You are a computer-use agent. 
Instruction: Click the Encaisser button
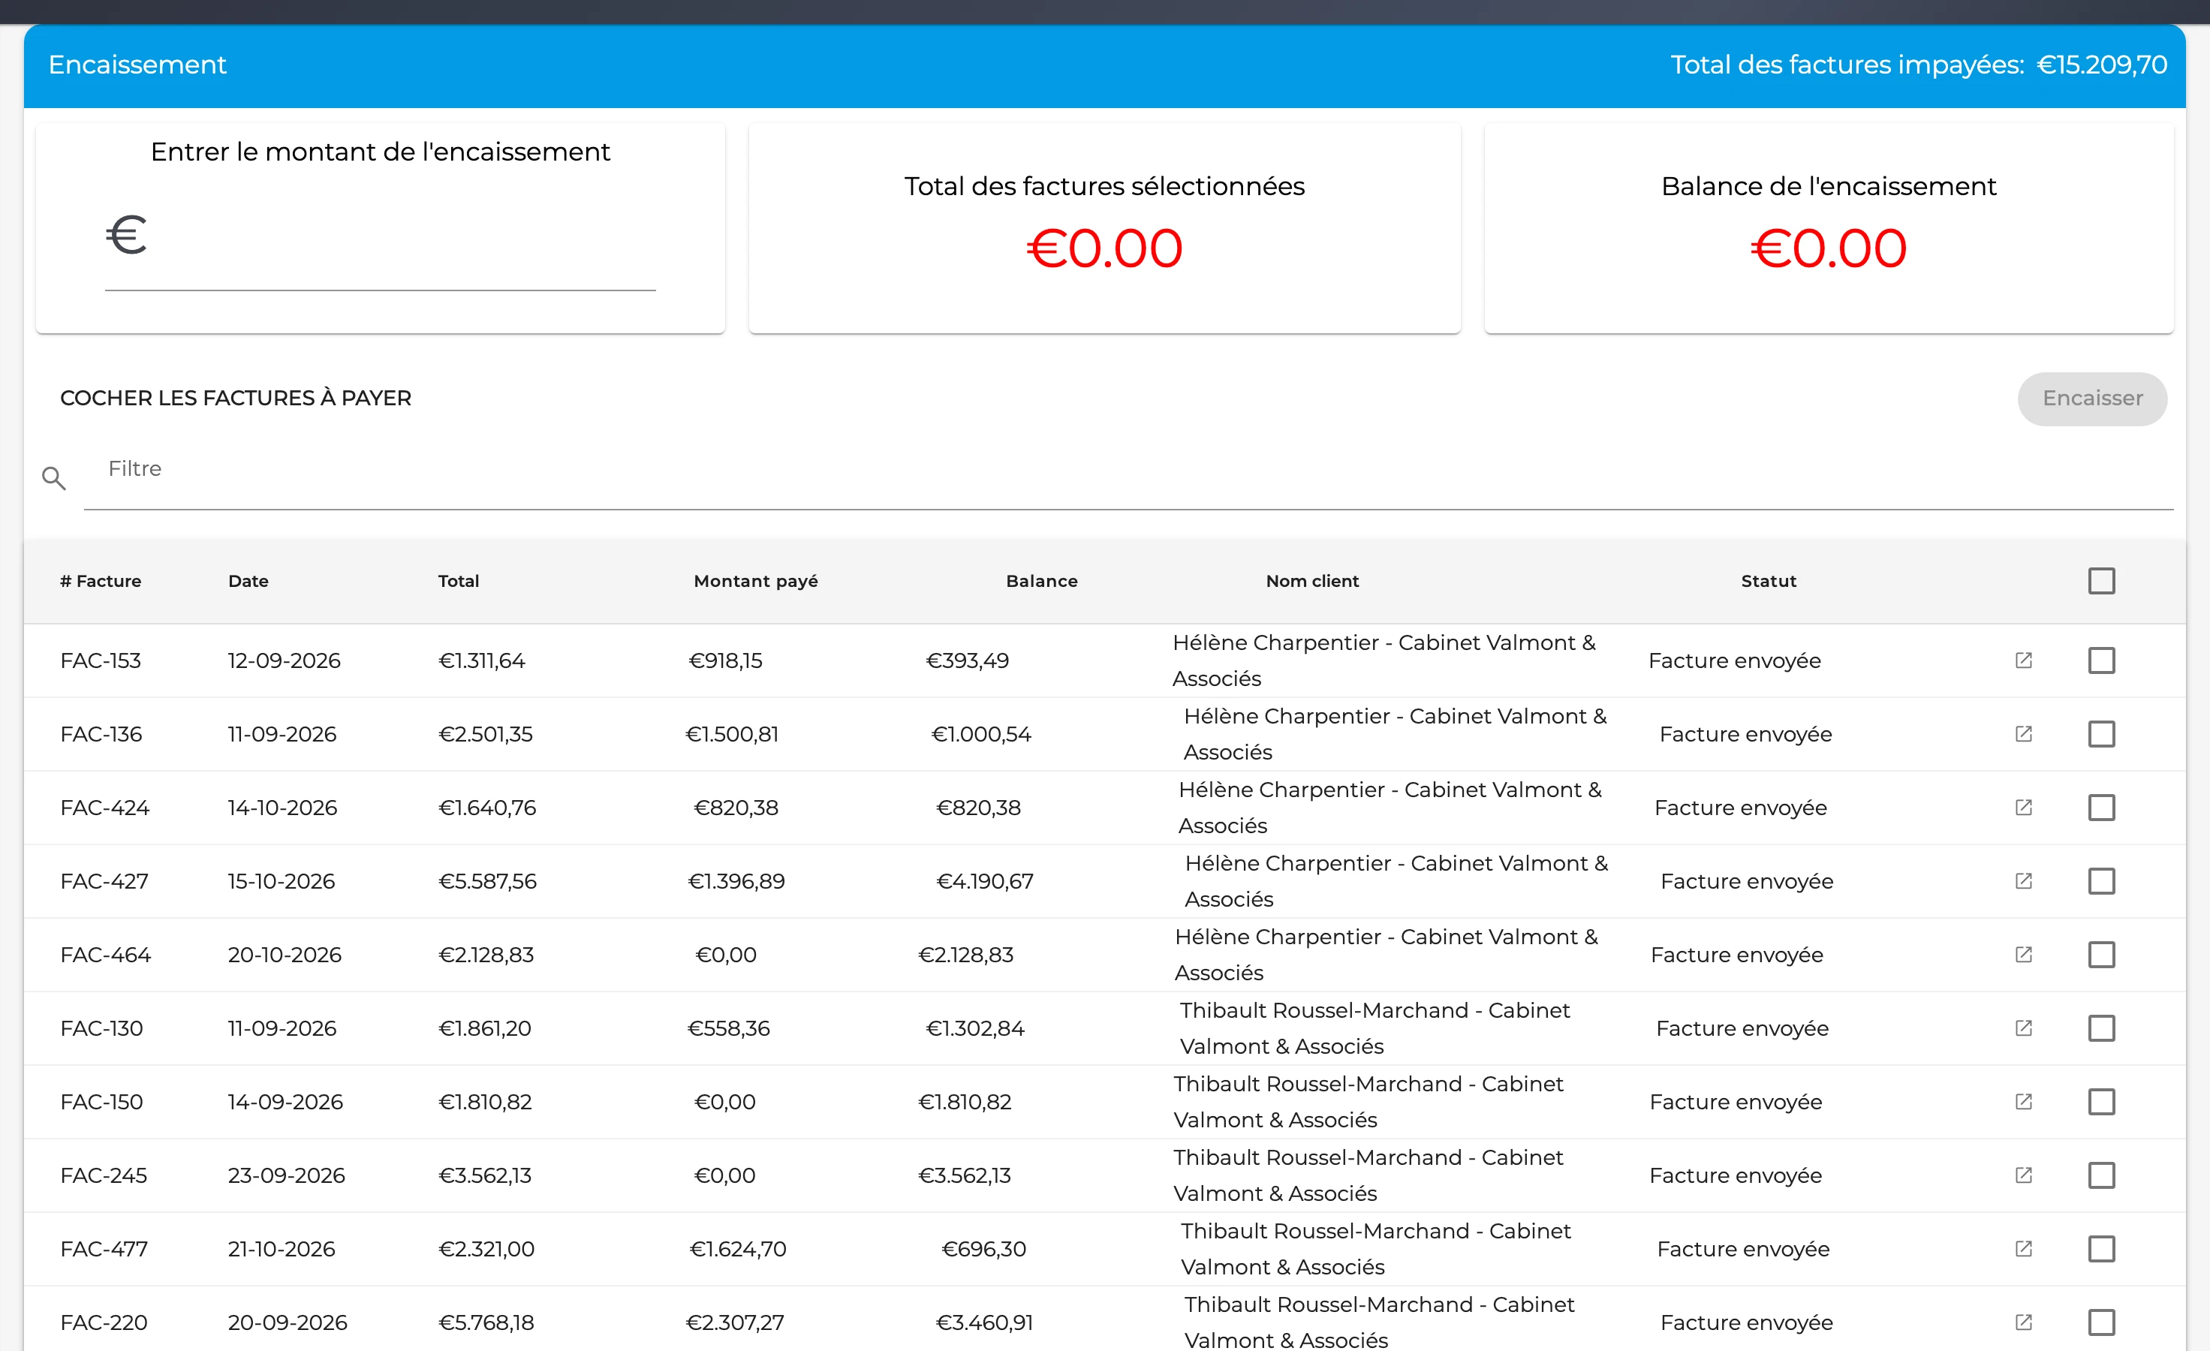(2092, 399)
